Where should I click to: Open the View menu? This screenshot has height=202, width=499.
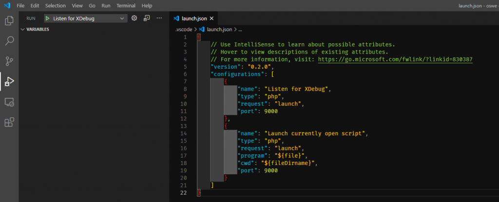(77, 6)
